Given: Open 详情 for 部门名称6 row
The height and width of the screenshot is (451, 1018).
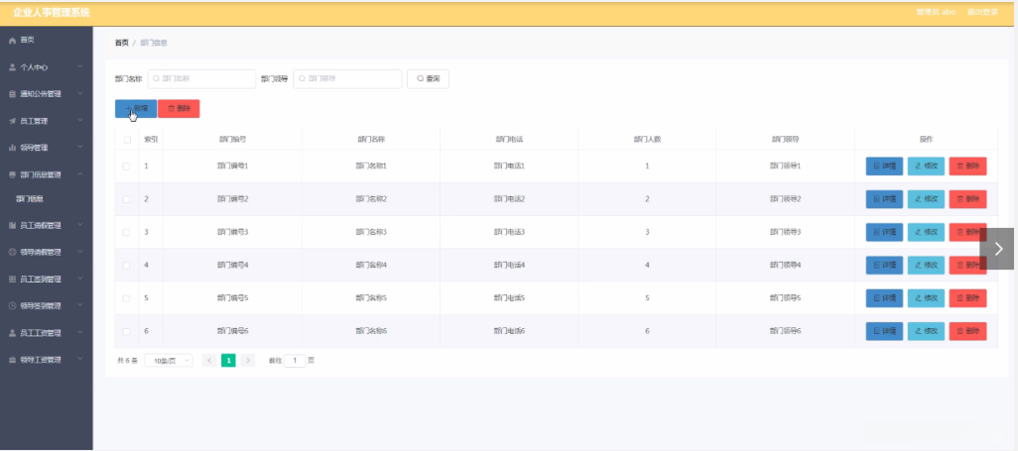Looking at the screenshot, I should (x=884, y=332).
